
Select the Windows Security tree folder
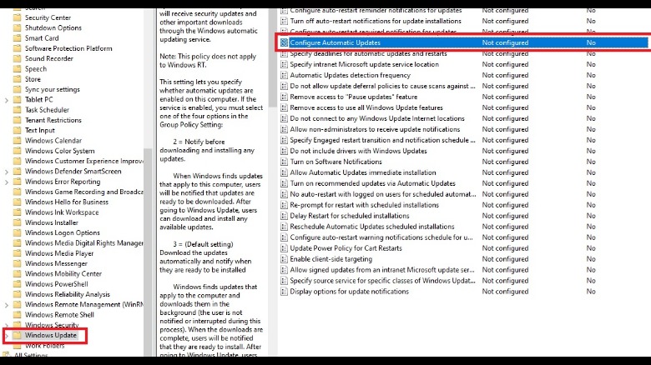(x=52, y=325)
